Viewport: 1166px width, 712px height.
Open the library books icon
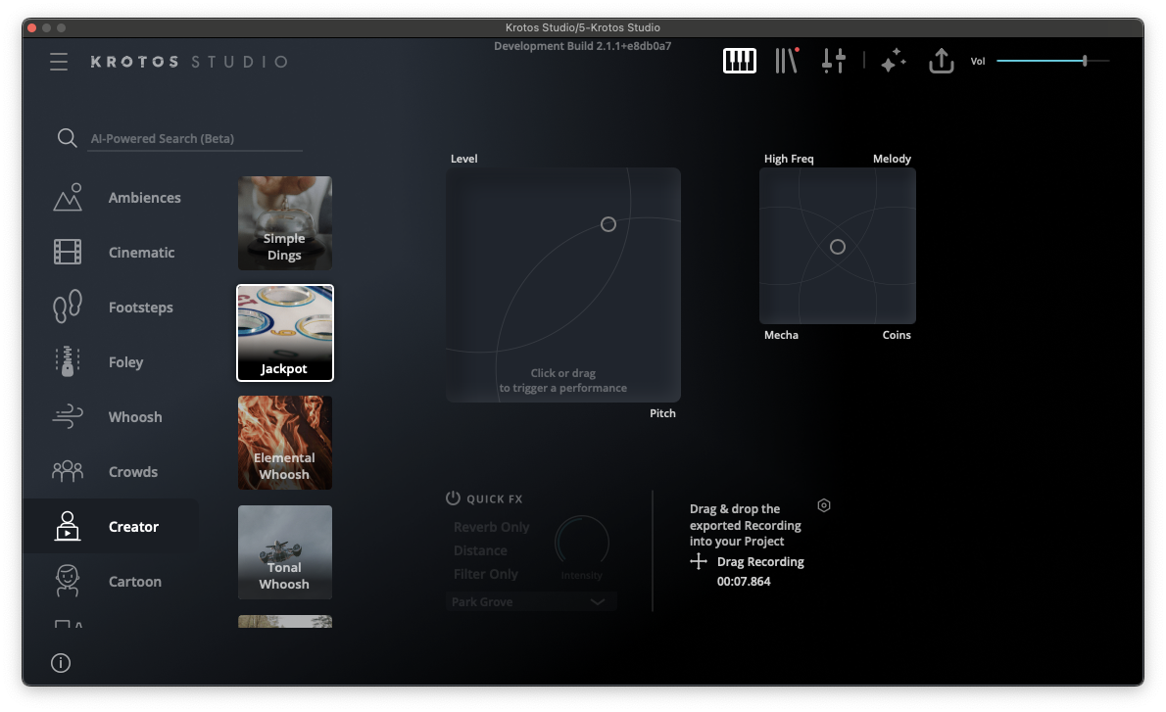pos(787,61)
